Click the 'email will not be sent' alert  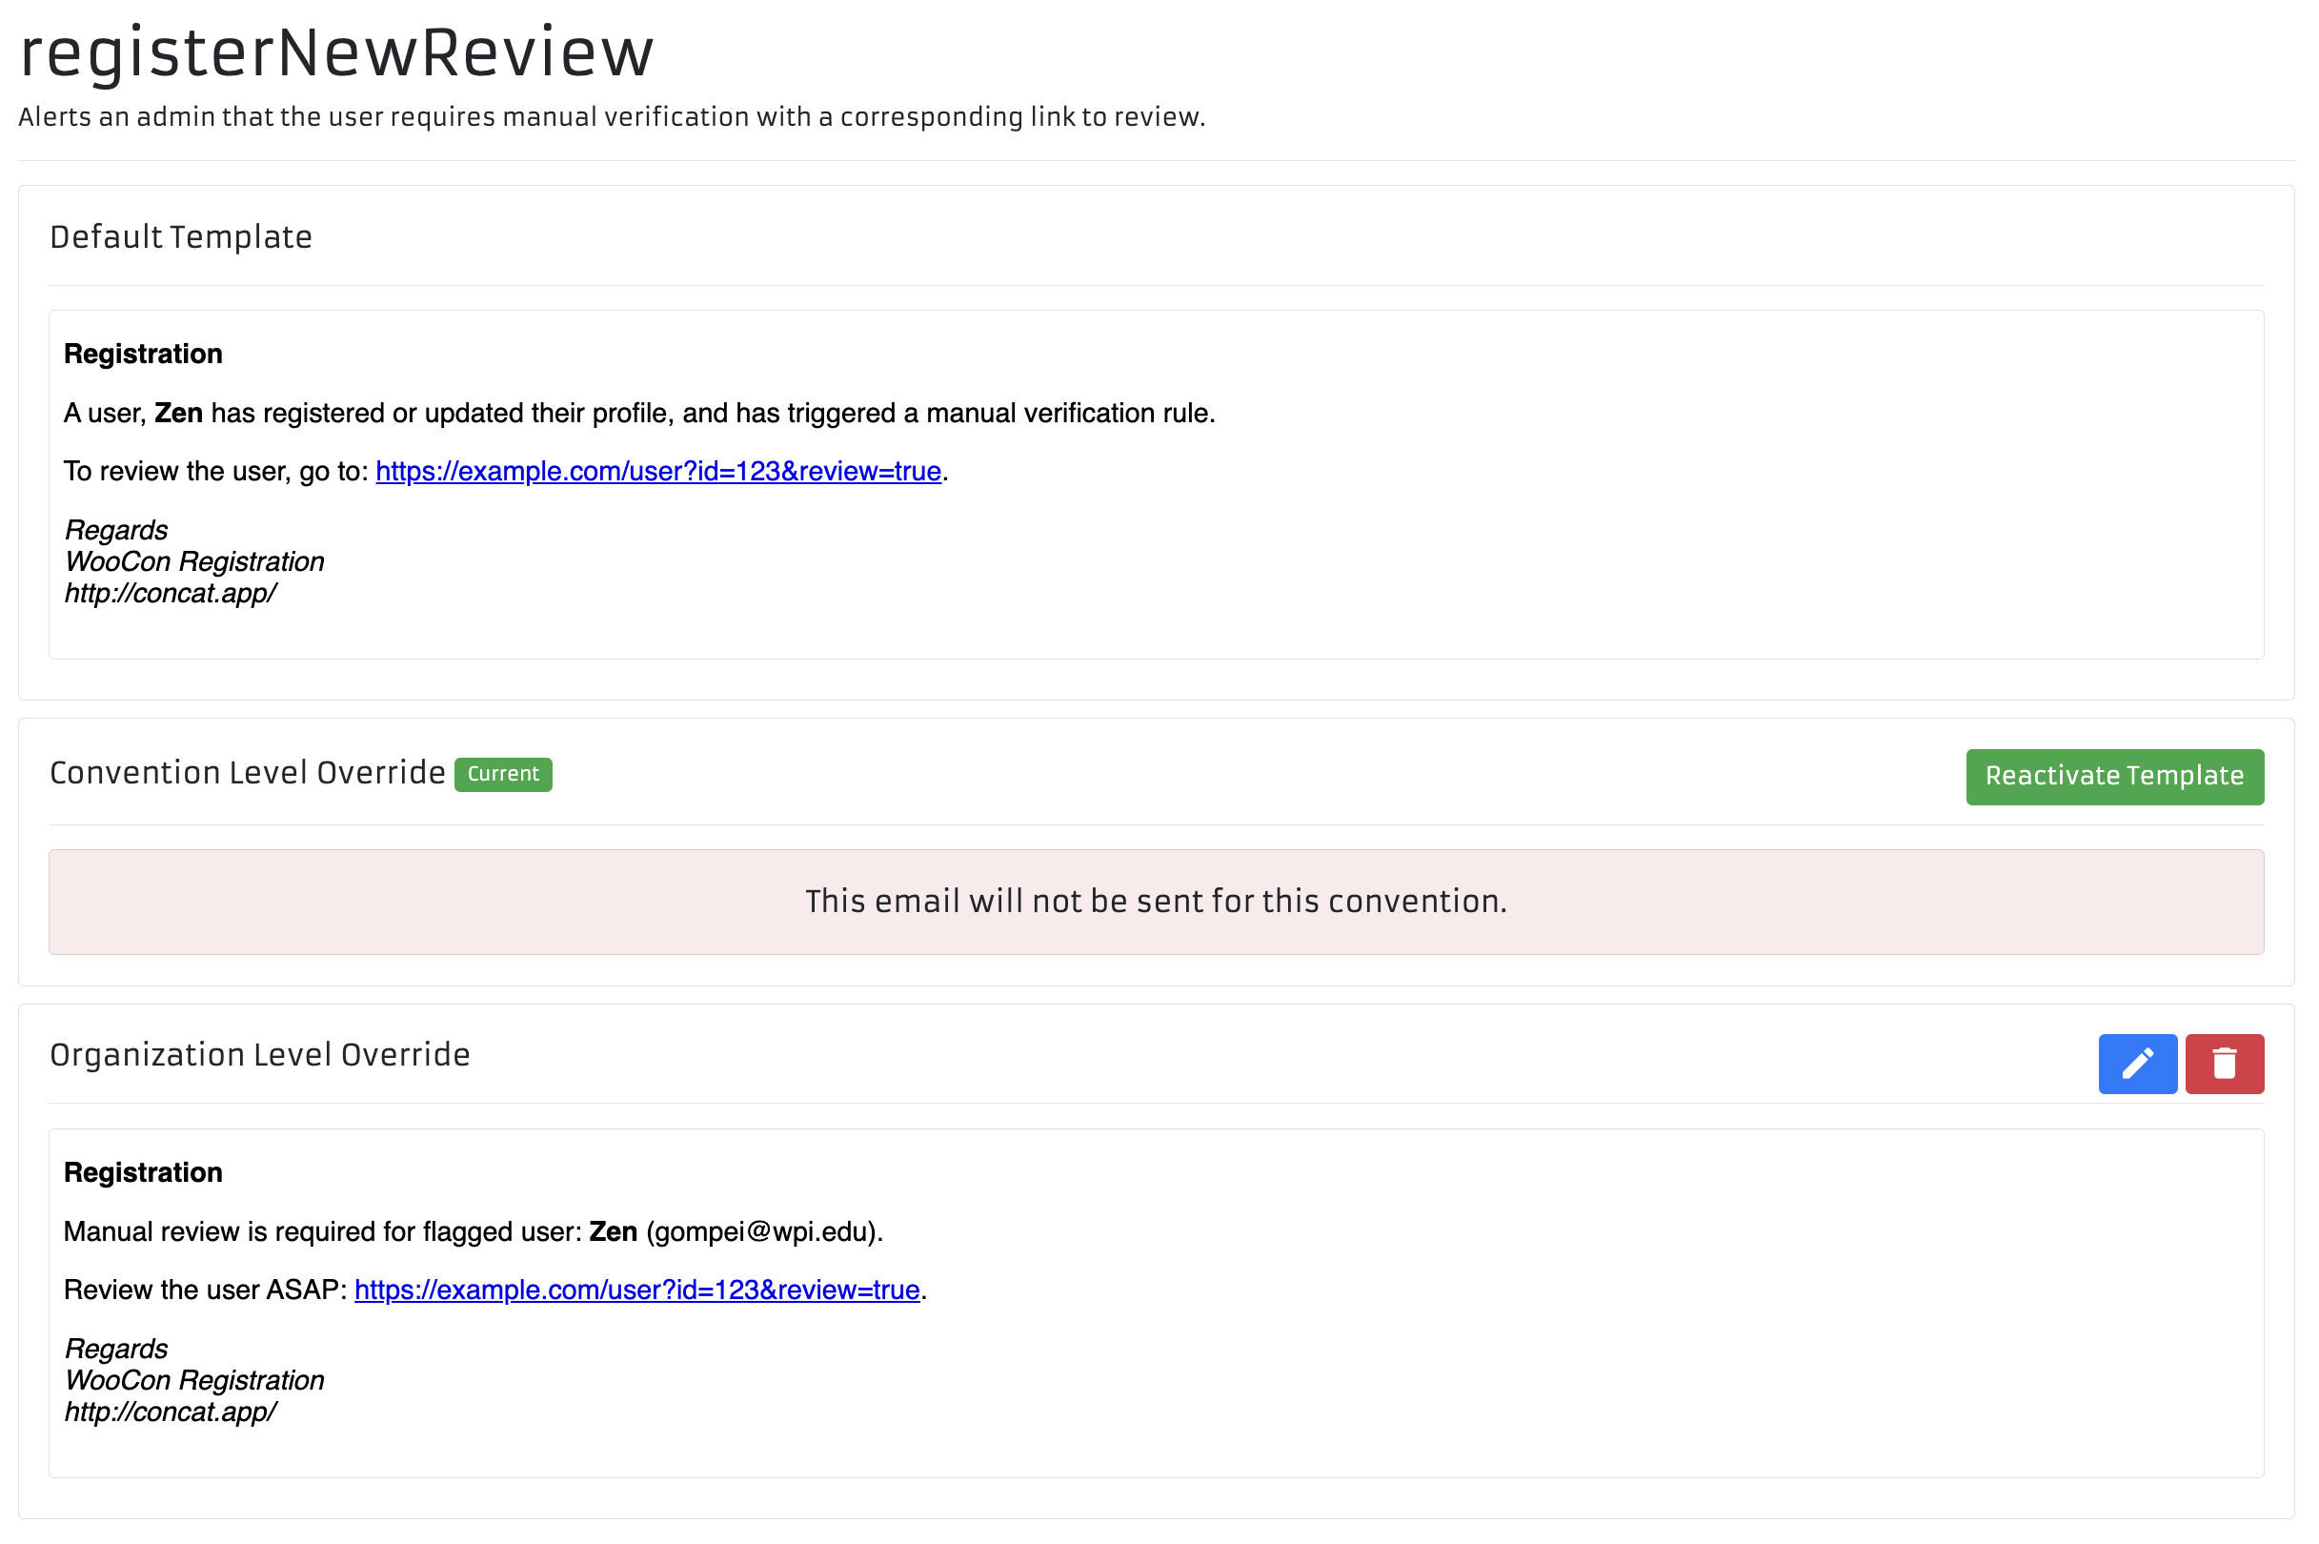click(1156, 901)
